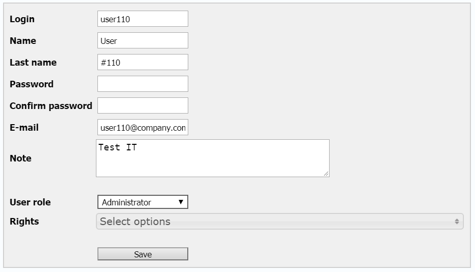
Task: Click the Login label text
Action: tap(22, 19)
